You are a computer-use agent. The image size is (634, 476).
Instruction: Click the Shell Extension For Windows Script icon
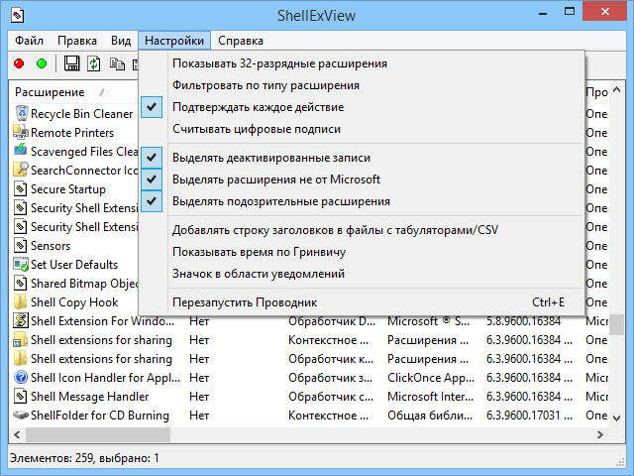[21, 321]
